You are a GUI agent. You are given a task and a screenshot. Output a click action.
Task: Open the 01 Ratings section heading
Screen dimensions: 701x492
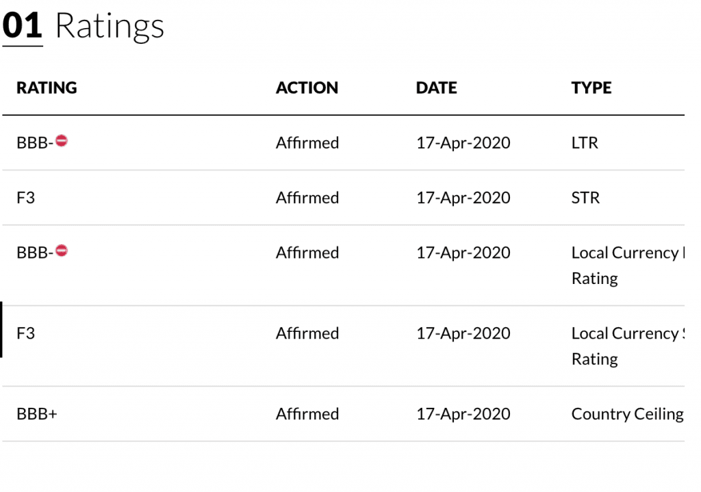[83, 26]
